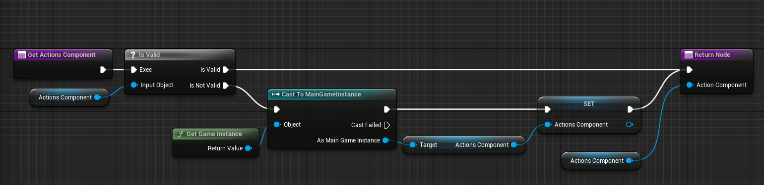Select the Get Game Instance node title

214,134
